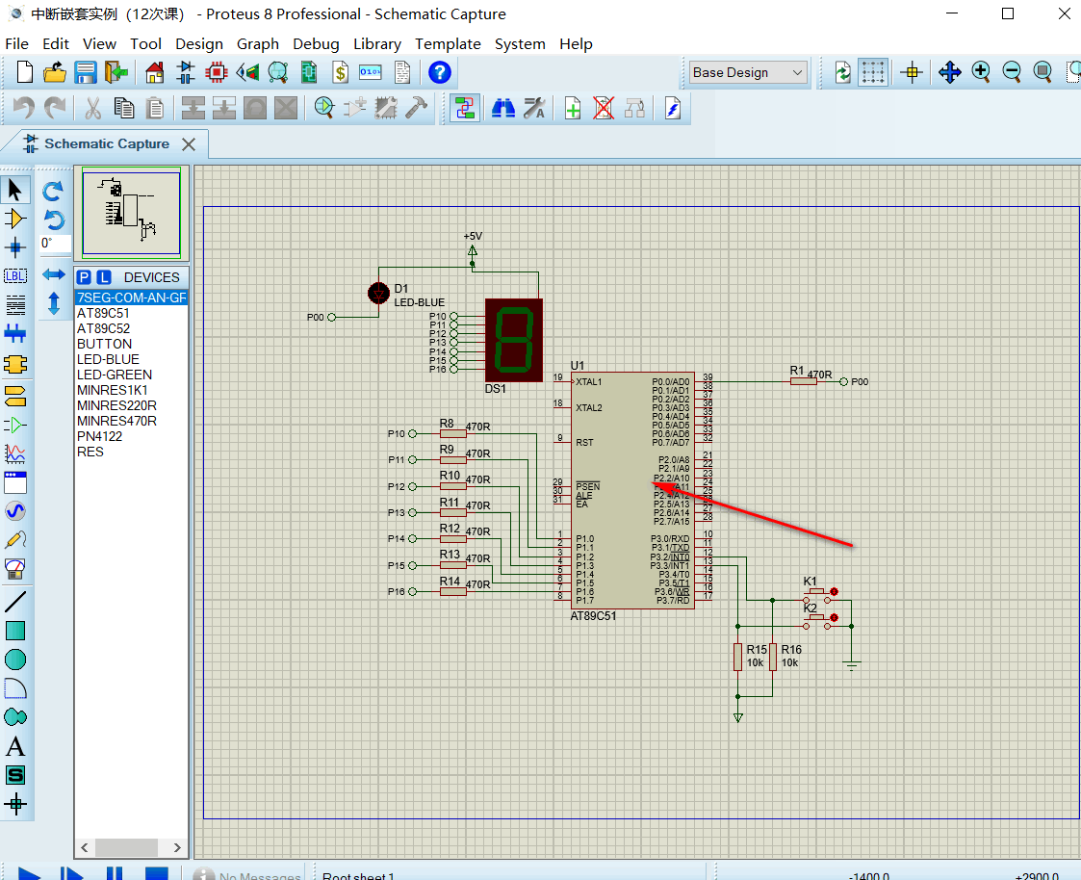
Task: Pause the simulation
Action: coord(115,872)
